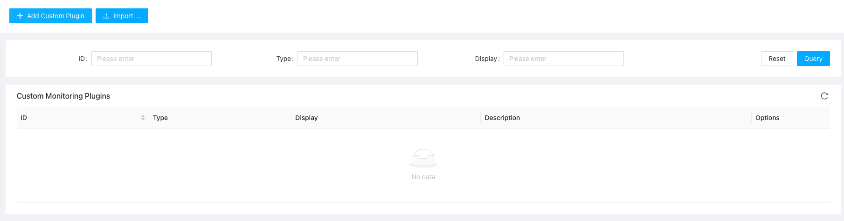Viewport: 844px width, 221px height.
Task: Focus the Display filter input field
Action: [563, 59]
